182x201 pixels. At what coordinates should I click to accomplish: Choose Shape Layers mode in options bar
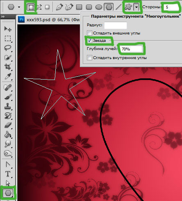(x=31, y=7)
